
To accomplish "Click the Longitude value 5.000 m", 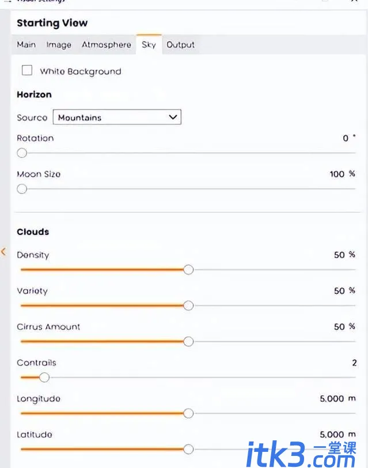I will click(x=337, y=398).
